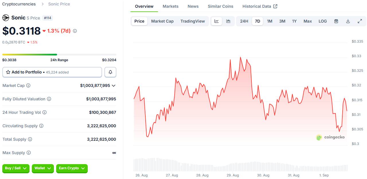Open the calendar date range picker
The width and height of the screenshot is (367, 179).
(336, 21)
